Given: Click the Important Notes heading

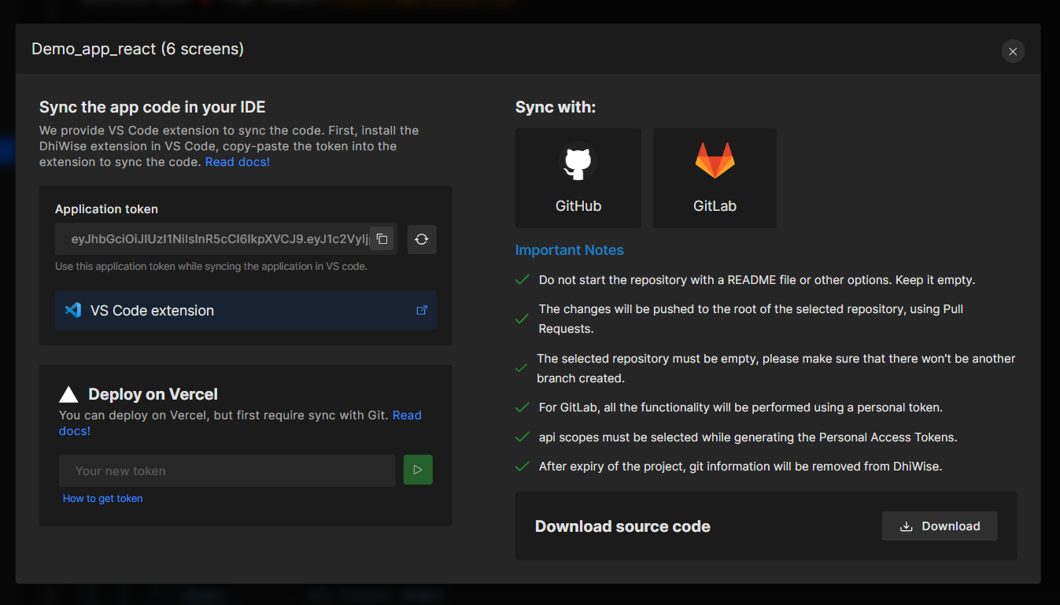Looking at the screenshot, I should pos(569,249).
